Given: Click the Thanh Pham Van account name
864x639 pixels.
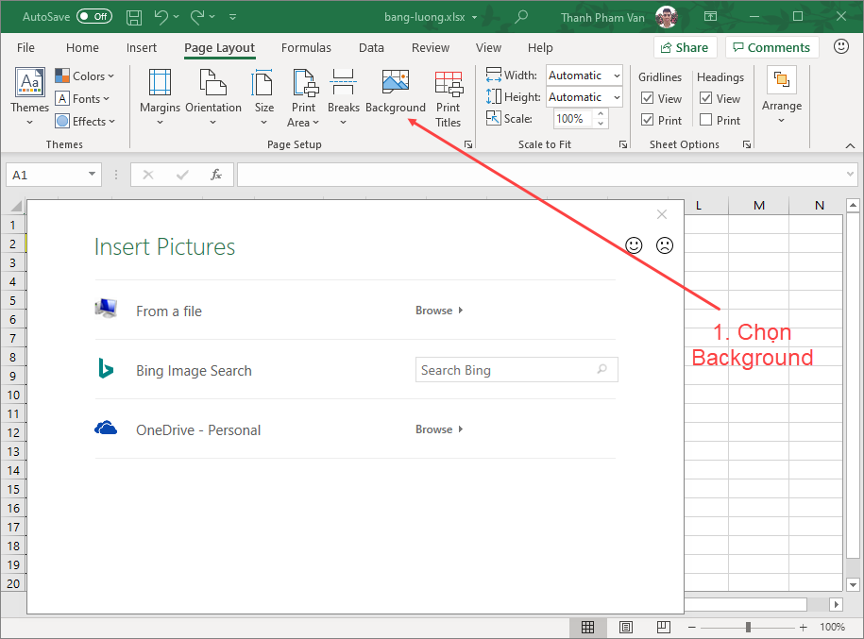Looking at the screenshot, I should coord(602,18).
